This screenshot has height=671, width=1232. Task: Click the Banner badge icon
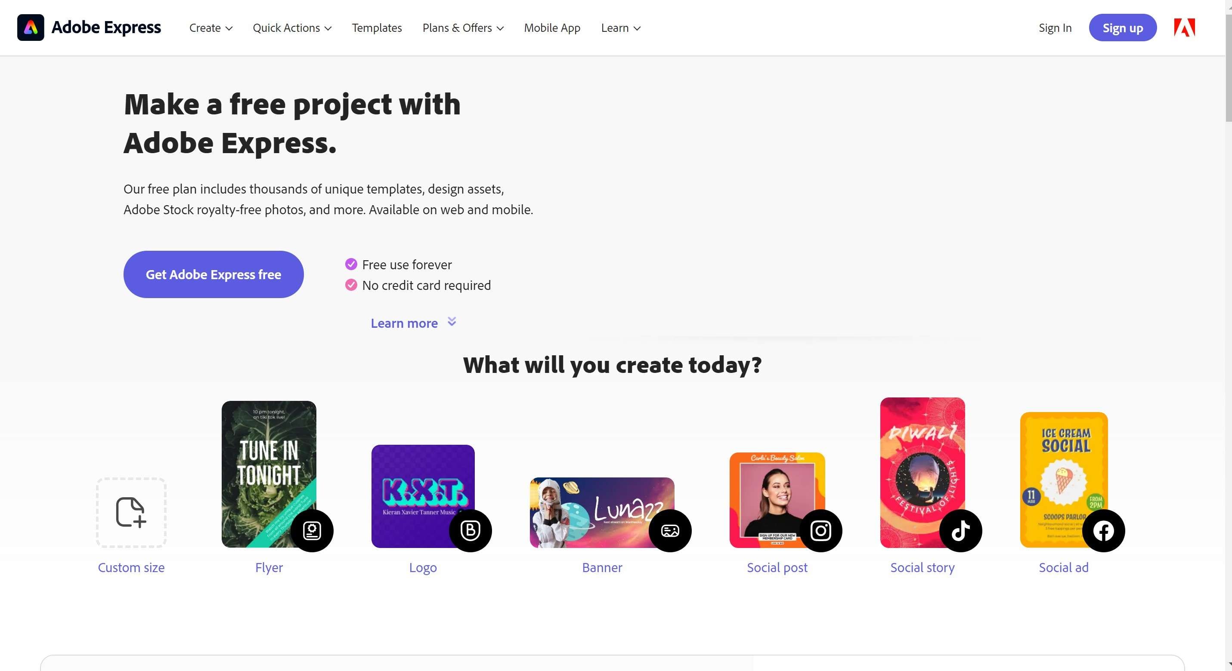pyautogui.click(x=669, y=530)
